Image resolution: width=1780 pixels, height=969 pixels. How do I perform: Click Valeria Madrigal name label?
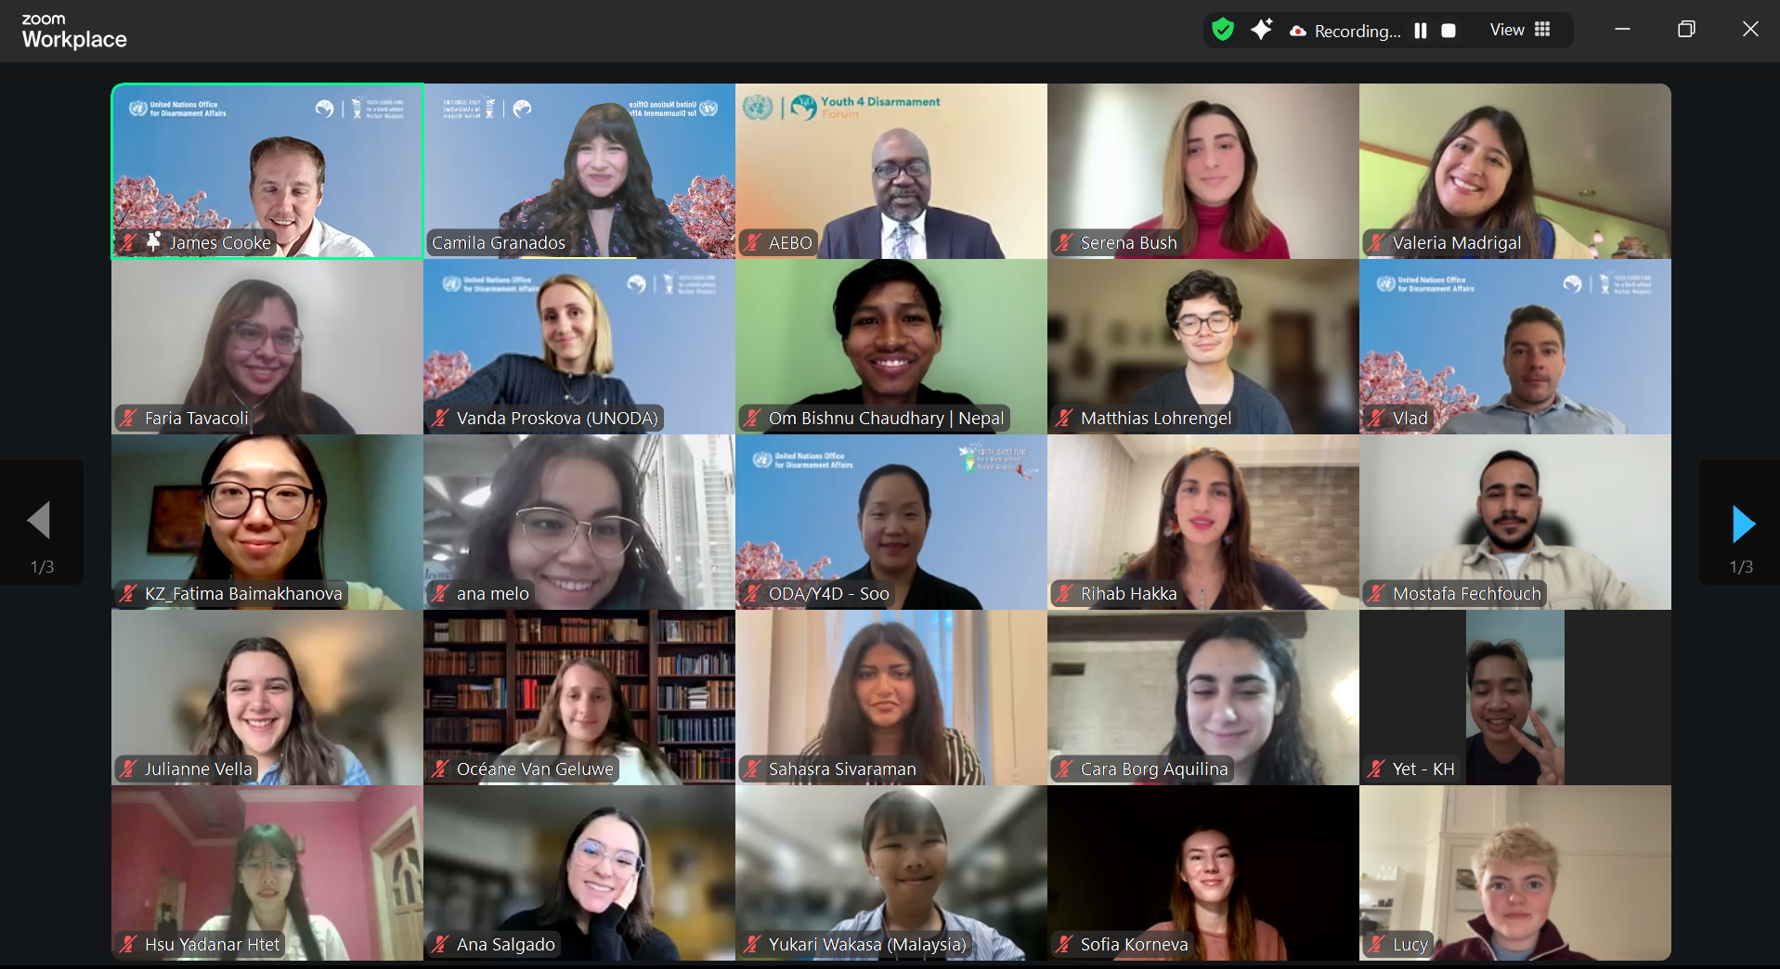click(x=1456, y=243)
